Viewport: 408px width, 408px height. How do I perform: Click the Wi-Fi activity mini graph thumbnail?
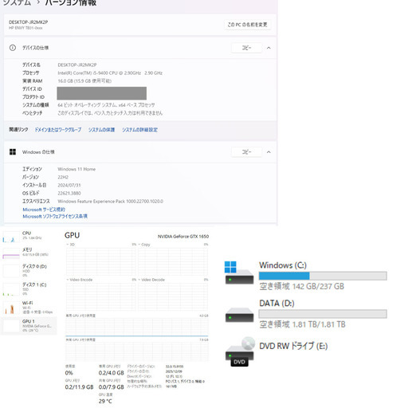(x=11, y=308)
